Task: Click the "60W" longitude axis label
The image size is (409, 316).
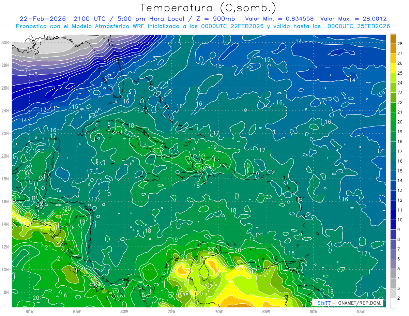Action: pos(314,312)
